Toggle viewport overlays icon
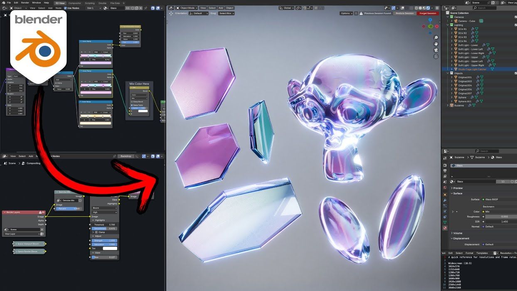The image size is (517, 291). (x=402, y=8)
